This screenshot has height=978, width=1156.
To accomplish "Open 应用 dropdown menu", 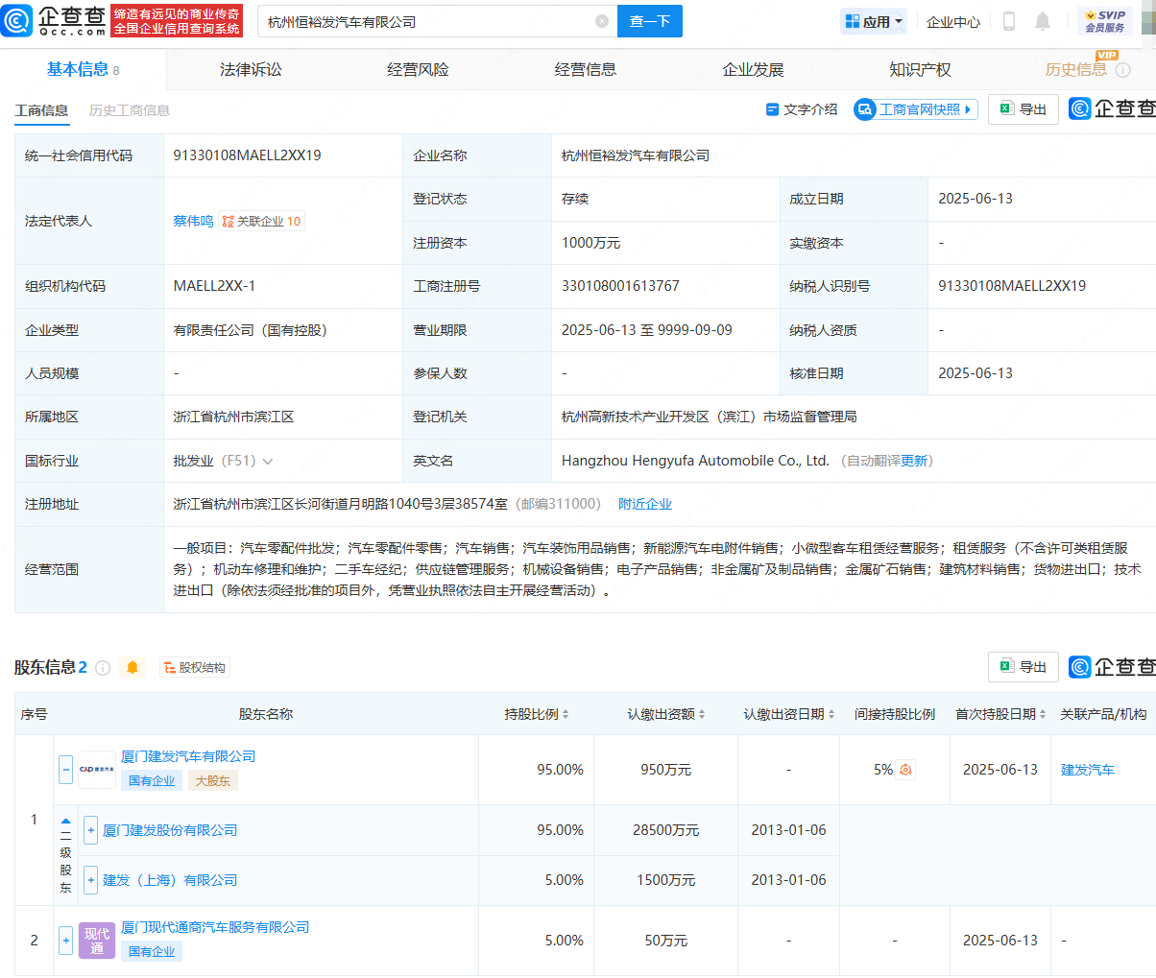I will tap(874, 21).
